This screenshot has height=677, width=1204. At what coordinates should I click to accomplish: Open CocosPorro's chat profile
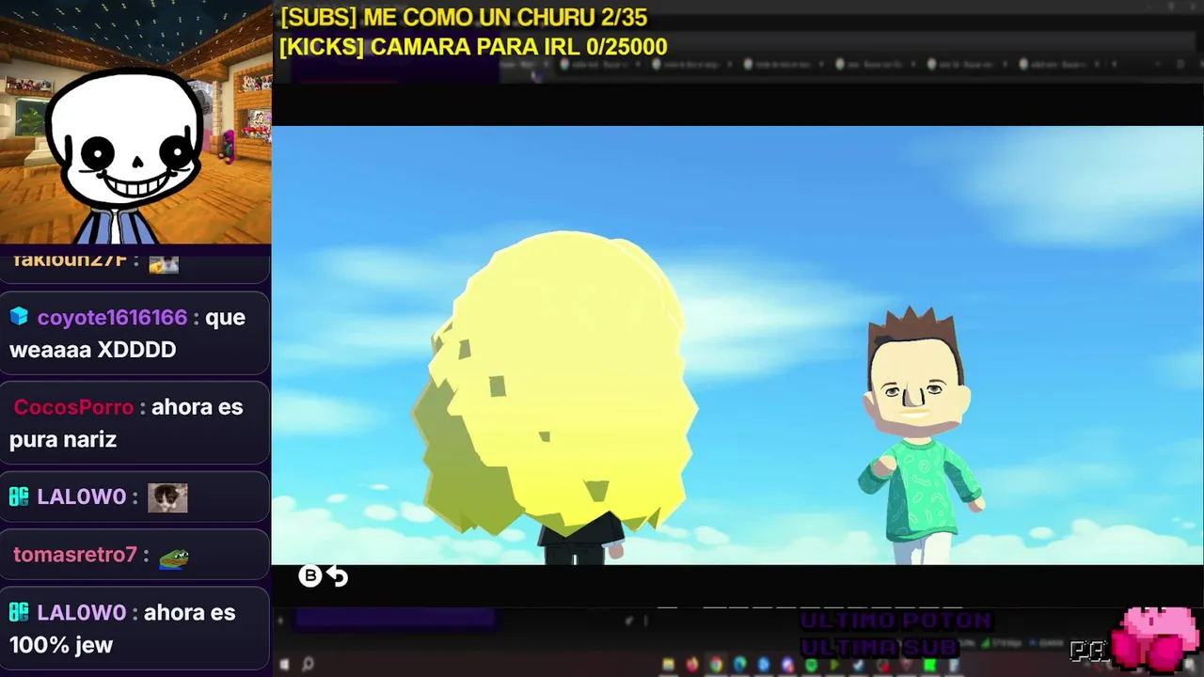click(x=73, y=407)
